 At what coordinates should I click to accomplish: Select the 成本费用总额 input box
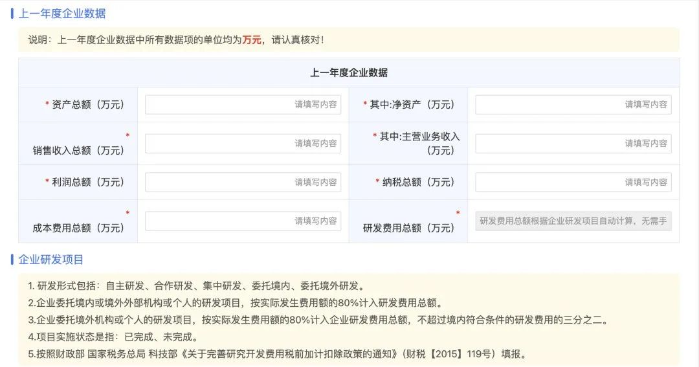coord(243,221)
